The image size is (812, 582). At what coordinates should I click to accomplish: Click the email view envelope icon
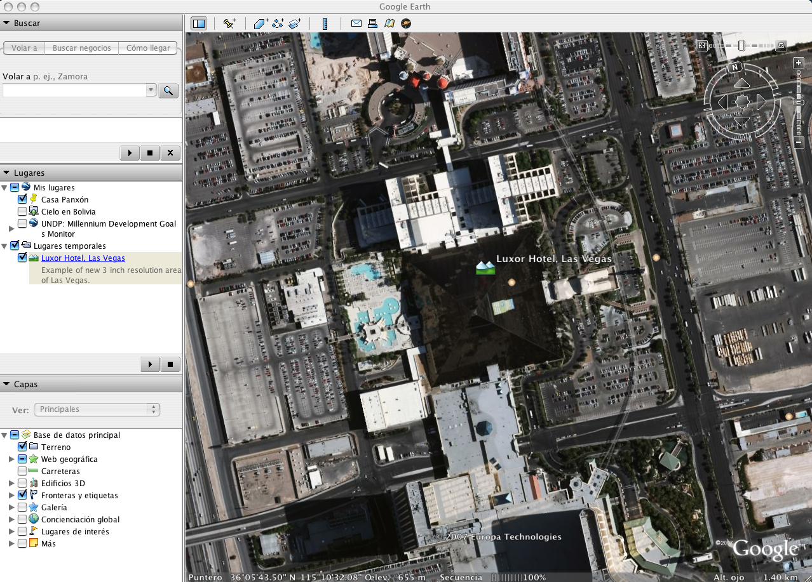click(x=356, y=23)
